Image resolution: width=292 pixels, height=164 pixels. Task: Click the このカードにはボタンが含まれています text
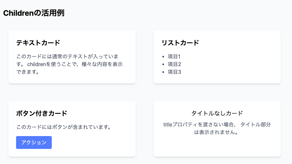tap(63, 127)
